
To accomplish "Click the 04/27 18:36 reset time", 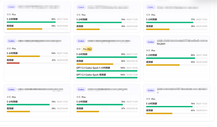I will click(x=62, y=19).
